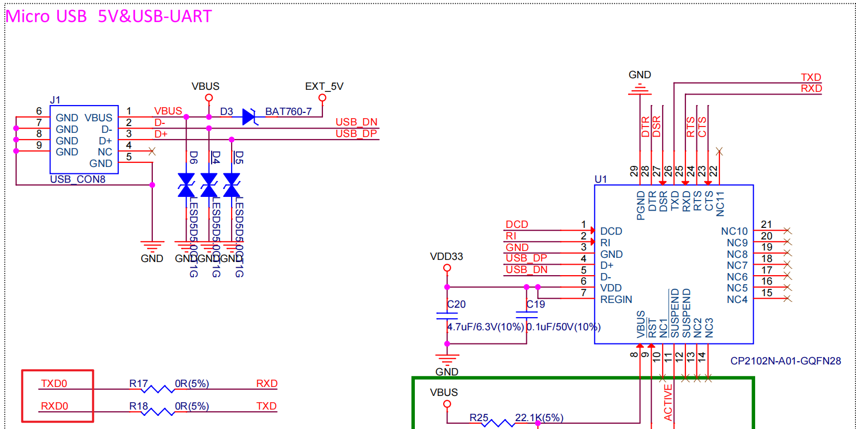Click the USB_CON8 footprint label
Screen dimensions: 856x429
[78, 179]
